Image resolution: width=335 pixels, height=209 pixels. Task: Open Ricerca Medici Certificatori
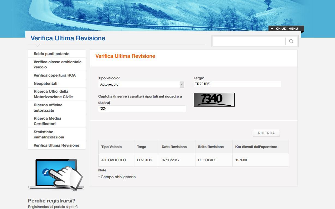[x=47, y=121]
